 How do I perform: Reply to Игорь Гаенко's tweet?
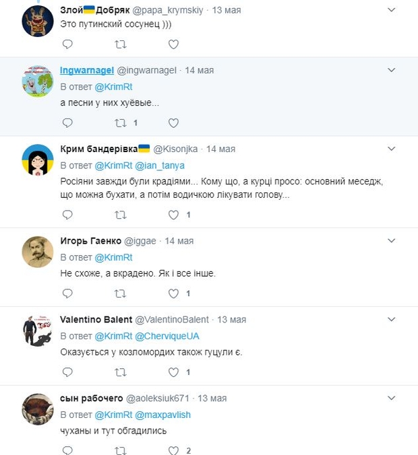(x=67, y=293)
